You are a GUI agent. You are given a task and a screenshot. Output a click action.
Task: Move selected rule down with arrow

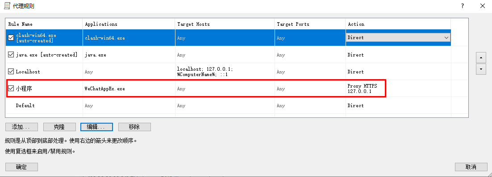coord(481,69)
